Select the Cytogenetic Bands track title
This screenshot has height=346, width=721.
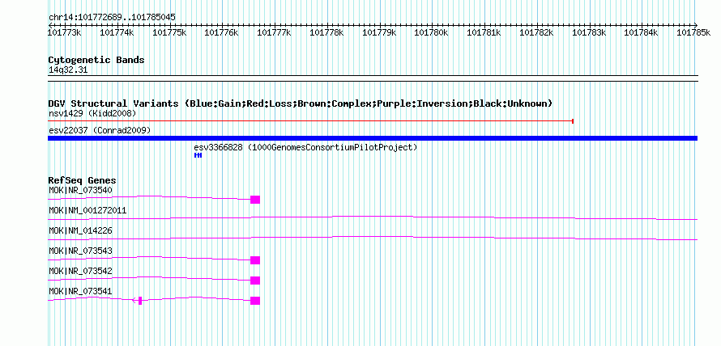pos(96,60)
